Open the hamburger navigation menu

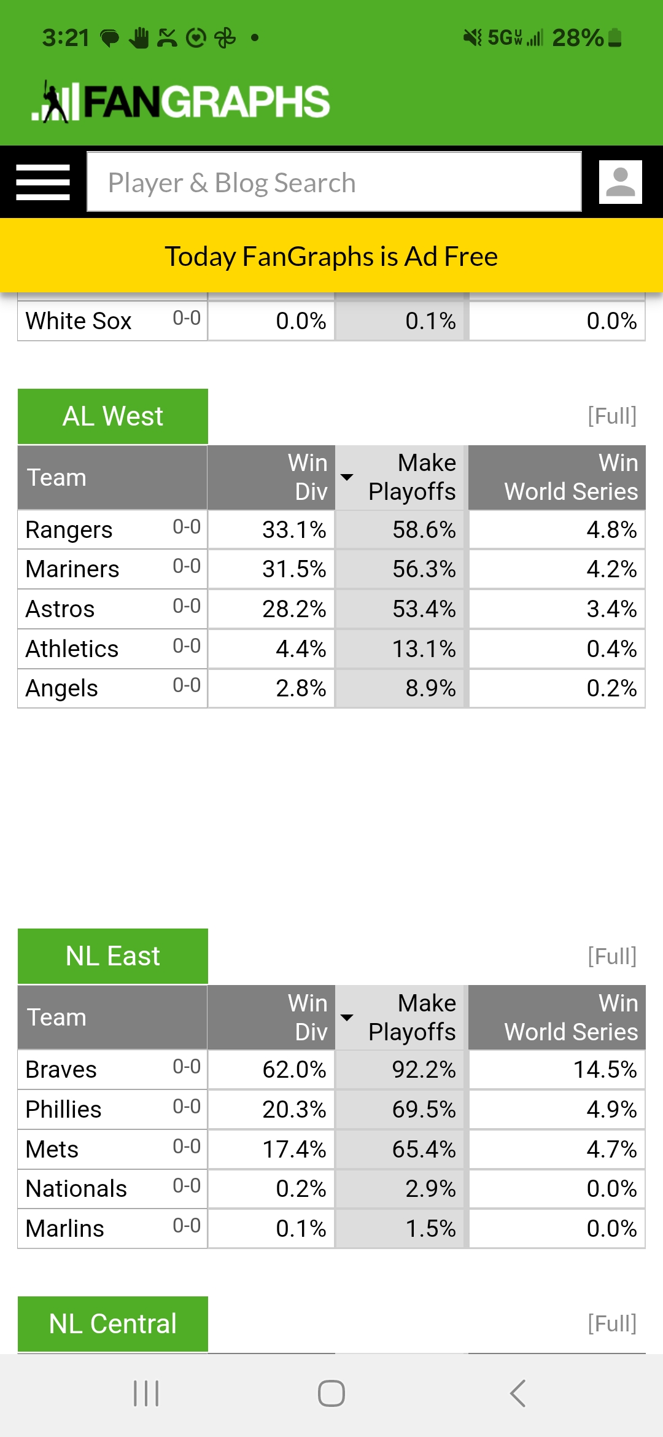[43, 182]
